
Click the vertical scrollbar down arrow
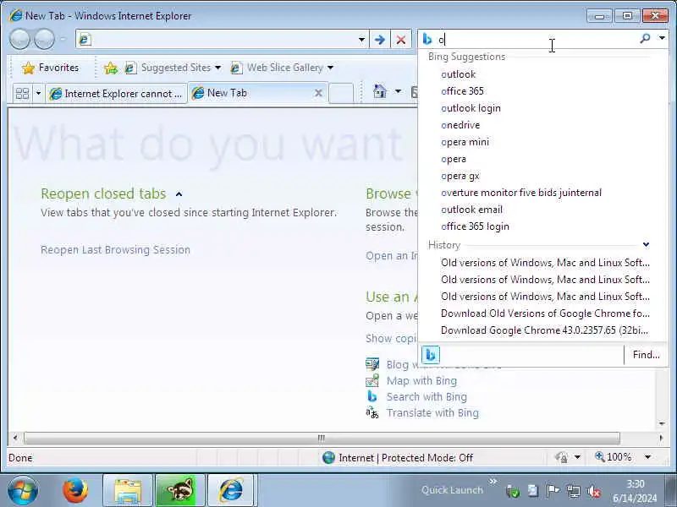tap(662, 424)
